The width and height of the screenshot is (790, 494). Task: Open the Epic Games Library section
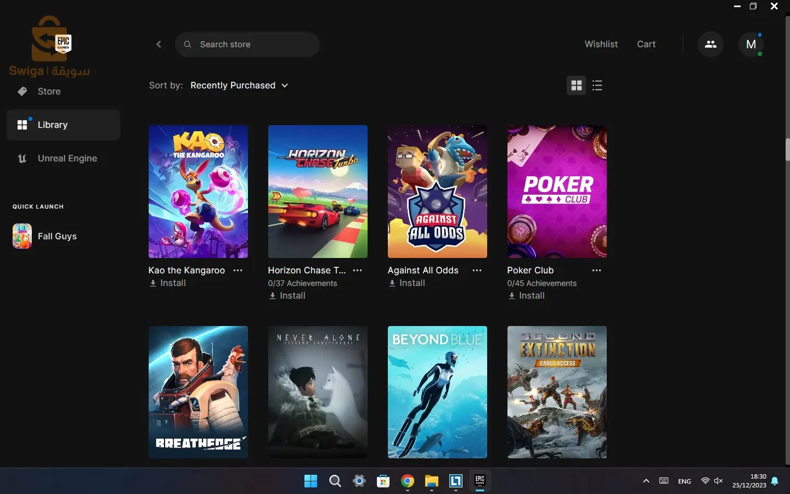point(53,125)
